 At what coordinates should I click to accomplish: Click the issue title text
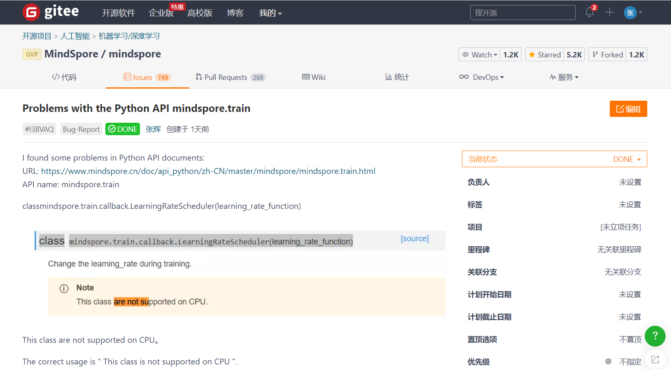[x=136, y=108]
